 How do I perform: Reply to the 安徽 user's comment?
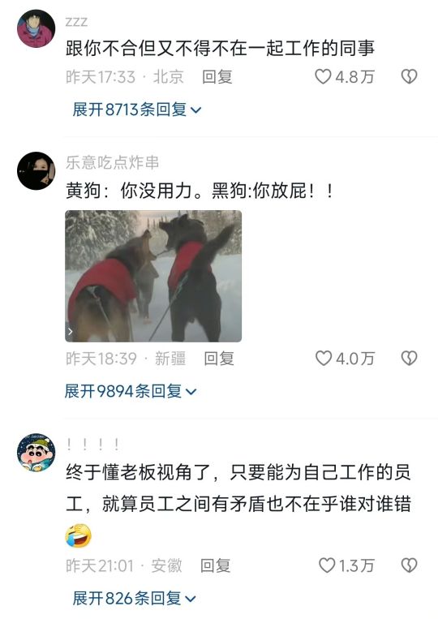click(216, 565)
